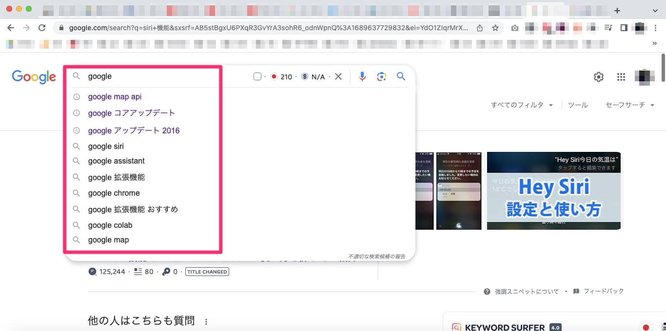Click the Keyword Surfer logo icon
This screenshot has height=331, width=666.
[456, 328]
